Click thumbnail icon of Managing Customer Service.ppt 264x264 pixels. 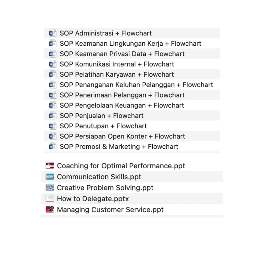(x=50, y=209)
